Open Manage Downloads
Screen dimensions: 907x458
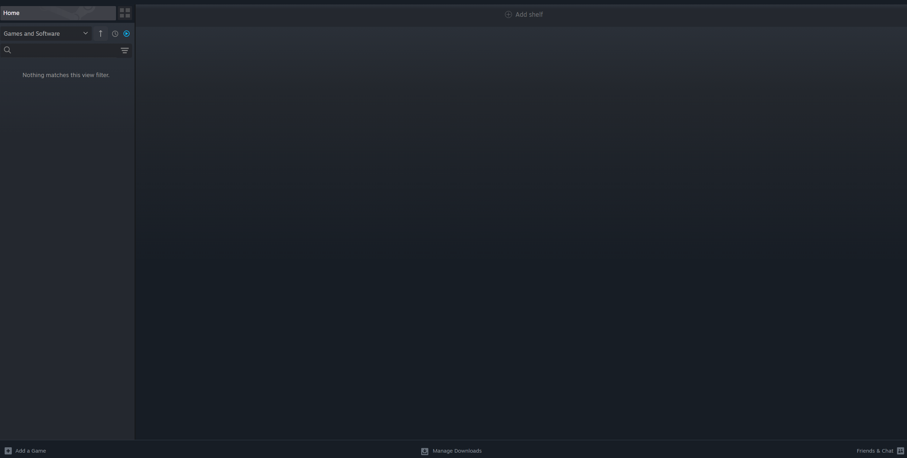(x=451, y=451)
